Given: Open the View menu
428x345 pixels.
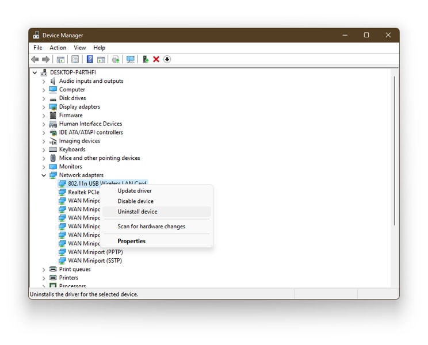Looking at the screenshot, I should (80, 48).
